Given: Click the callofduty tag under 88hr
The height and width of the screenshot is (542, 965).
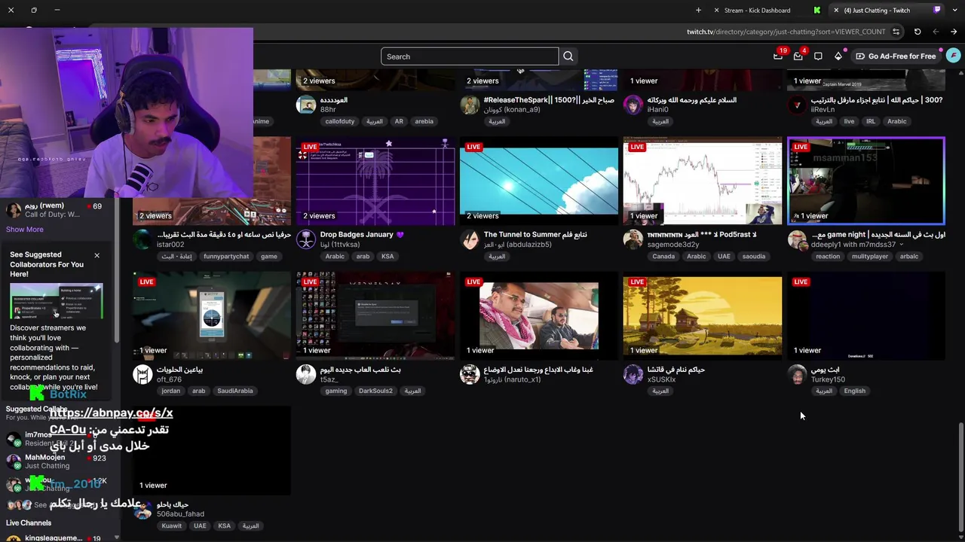Looking at the screenshot, I should click(340, 121).
